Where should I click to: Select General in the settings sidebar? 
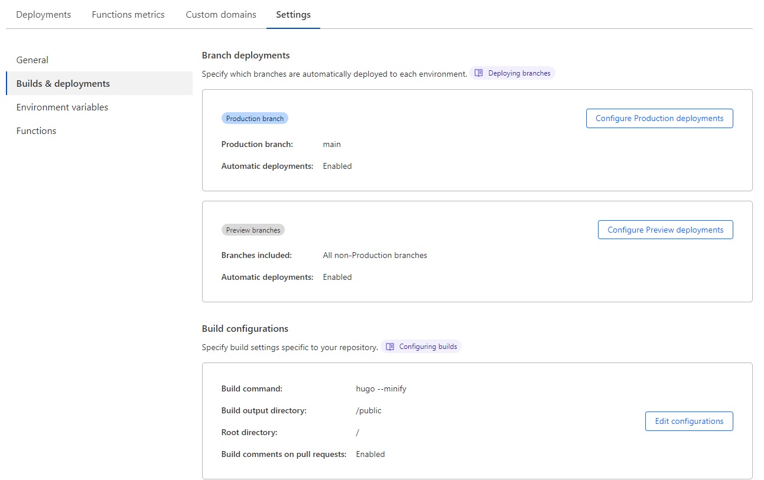[32, 60]
